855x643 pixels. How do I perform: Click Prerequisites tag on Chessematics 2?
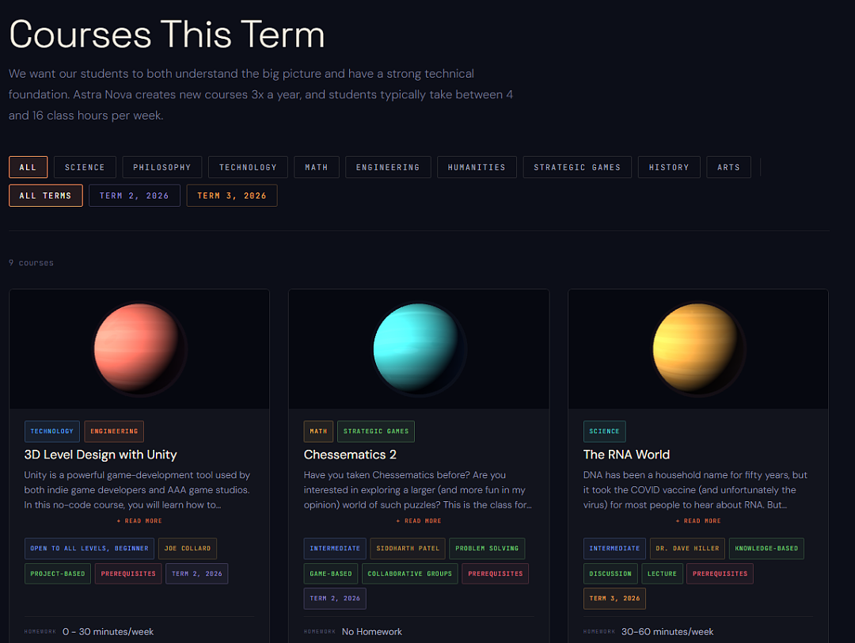click(x=495, y=574)
